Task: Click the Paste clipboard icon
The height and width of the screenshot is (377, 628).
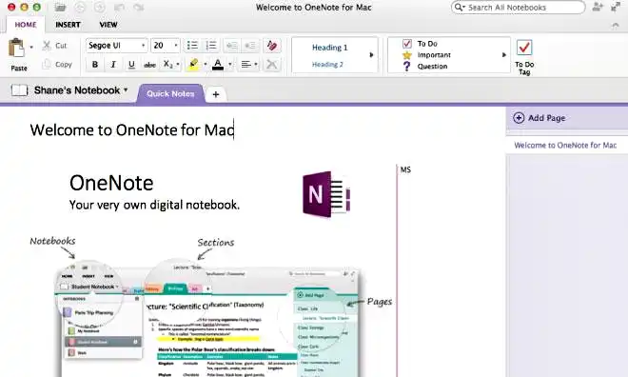Action: click(16, 48)
